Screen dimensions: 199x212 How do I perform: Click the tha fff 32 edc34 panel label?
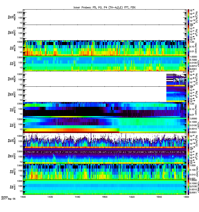(x=12, y=17)
